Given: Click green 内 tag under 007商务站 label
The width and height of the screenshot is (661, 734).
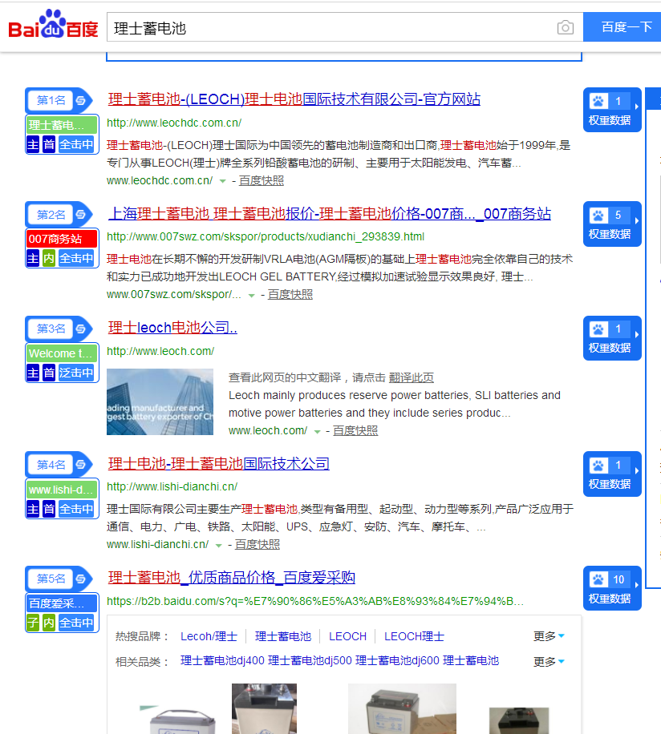Looking at the screenshot, I should click(49, 258).
